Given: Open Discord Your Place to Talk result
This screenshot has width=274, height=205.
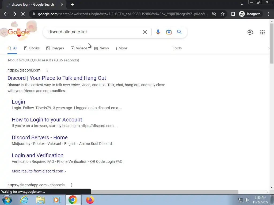Looking at the screenshot, I should point(57,78).
